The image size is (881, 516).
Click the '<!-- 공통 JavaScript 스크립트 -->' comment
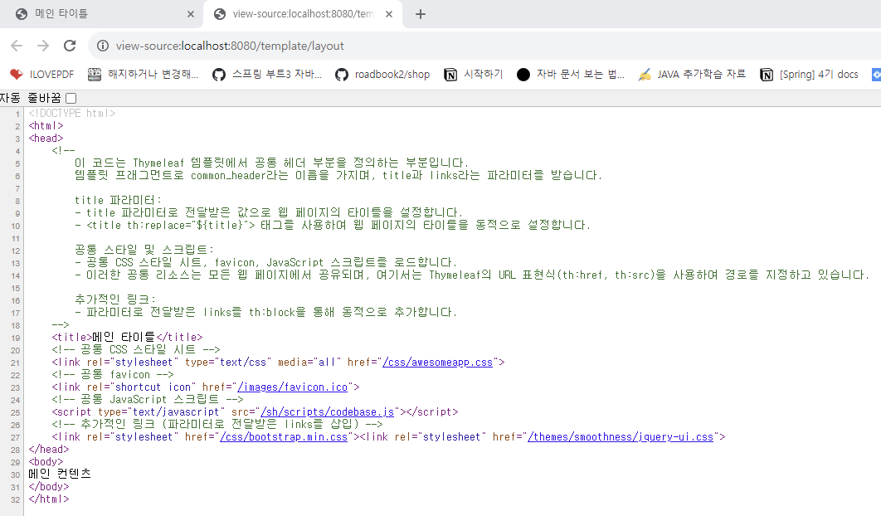[x=147, y=399]
